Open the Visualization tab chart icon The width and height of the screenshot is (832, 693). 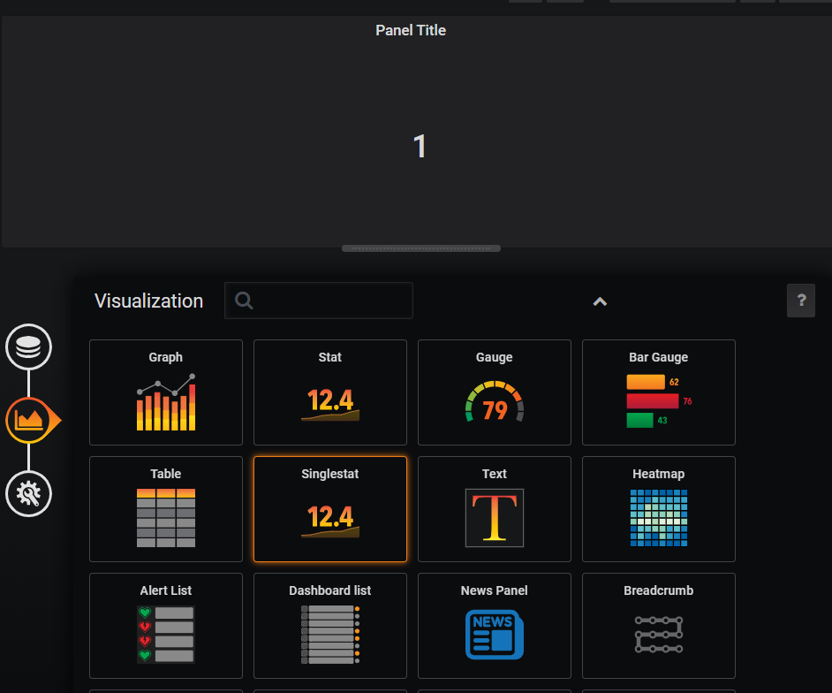pos(30,420)
